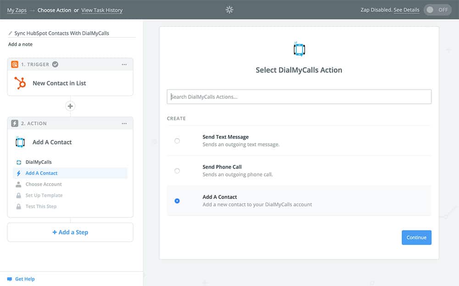
Task: Click the plus icon between steps
Action: [70, 106]
